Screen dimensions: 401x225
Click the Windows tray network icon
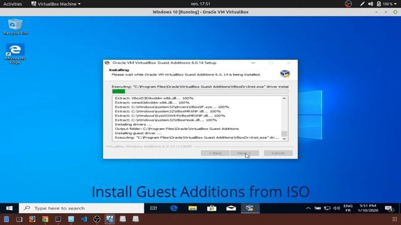[327, 208]
